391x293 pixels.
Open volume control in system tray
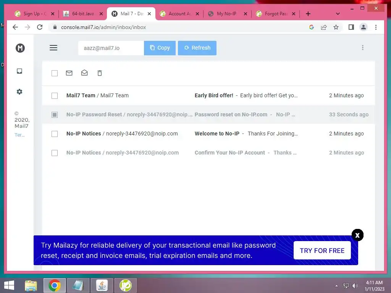point(355,286)
